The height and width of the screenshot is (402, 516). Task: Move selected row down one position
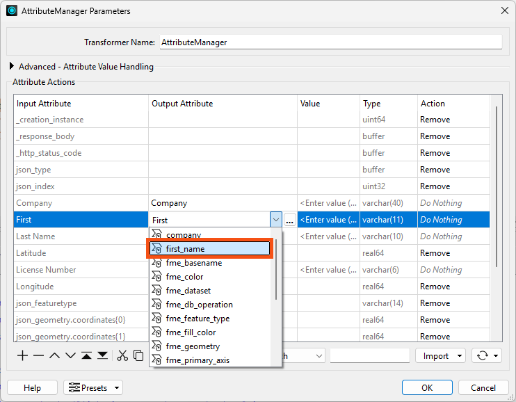pos(70,355)
